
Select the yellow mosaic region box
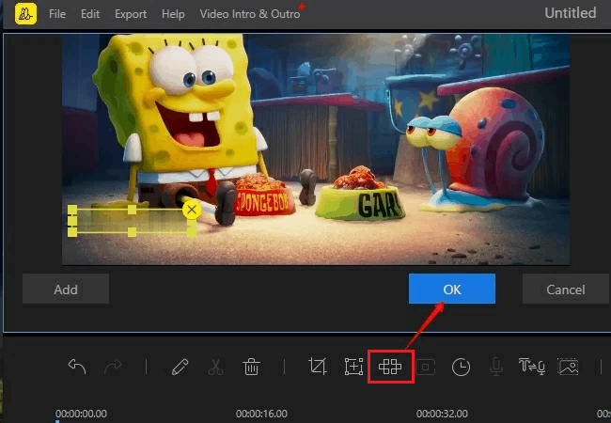click(x=132, y=221)
